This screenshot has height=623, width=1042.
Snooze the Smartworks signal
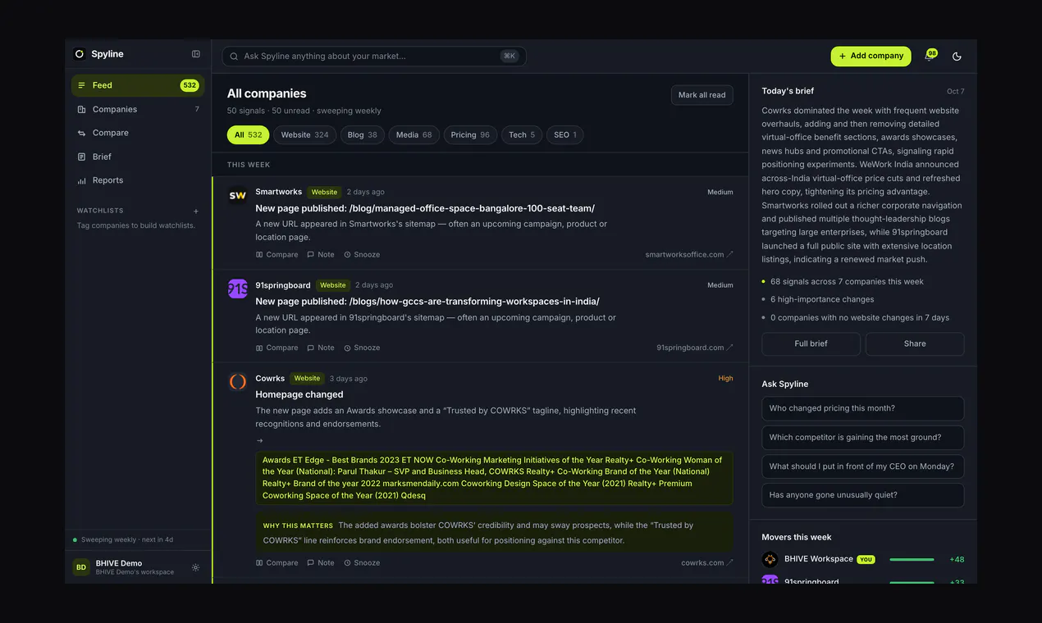[362, 255]
